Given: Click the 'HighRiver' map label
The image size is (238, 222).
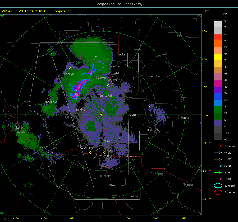Looking at the screenshot, I should 110,185.
